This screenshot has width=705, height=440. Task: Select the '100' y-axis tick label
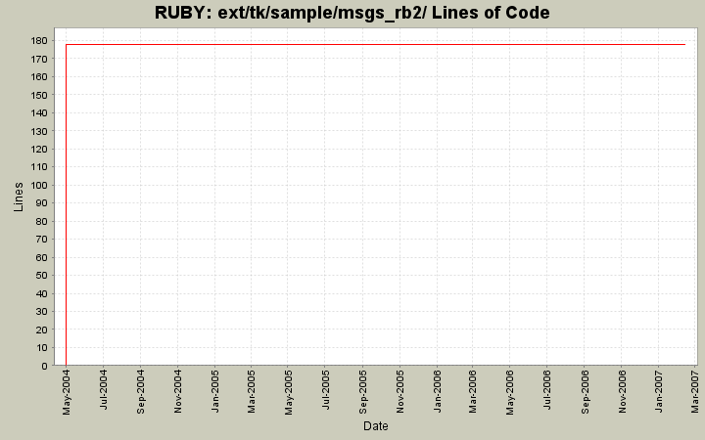(39, 186)
